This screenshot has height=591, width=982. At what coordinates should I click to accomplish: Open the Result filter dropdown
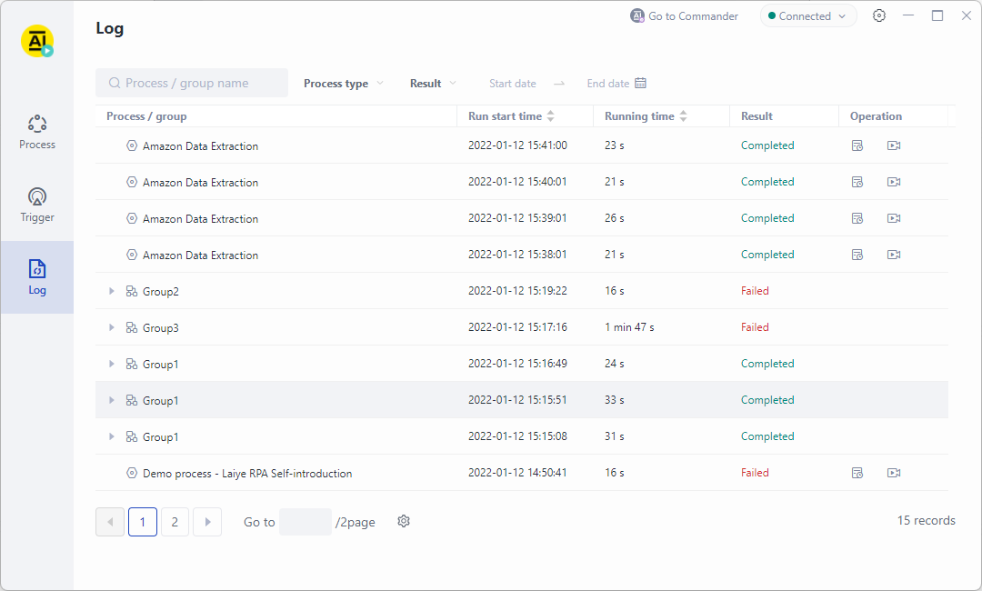433,83
